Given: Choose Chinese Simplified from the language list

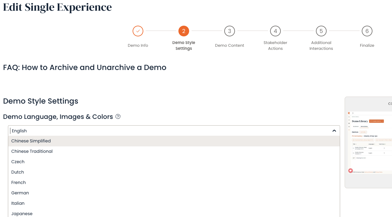Looking at the screenshot, I should 174,141.
